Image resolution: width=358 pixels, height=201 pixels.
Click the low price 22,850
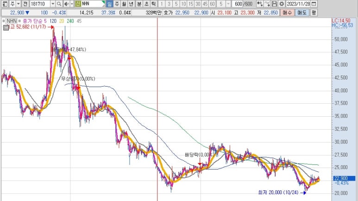(271, 13)
